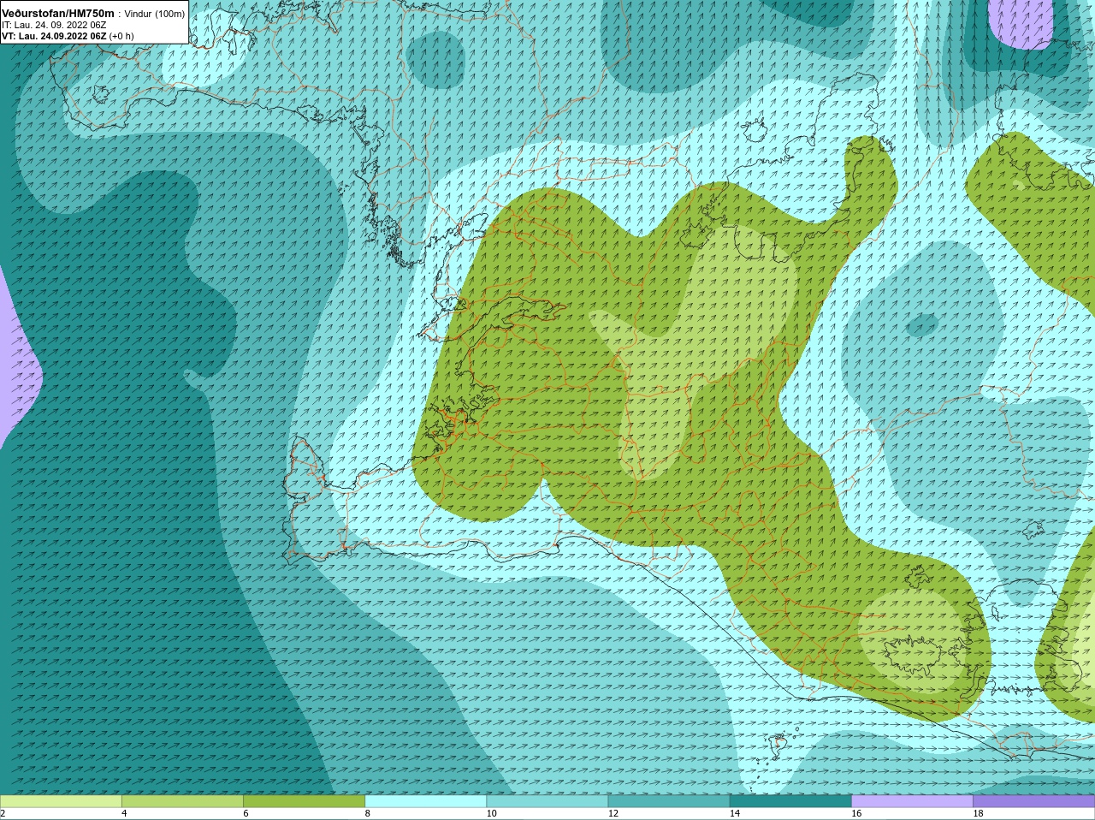Click the 'Veðurstofan/HM750m' title text
Screen dimensions: 1095x820
click(57, 14)
